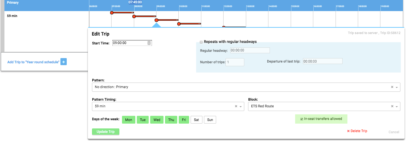
Task: Click the 19:00:00 timeline hour label
Action: point(385,6)
